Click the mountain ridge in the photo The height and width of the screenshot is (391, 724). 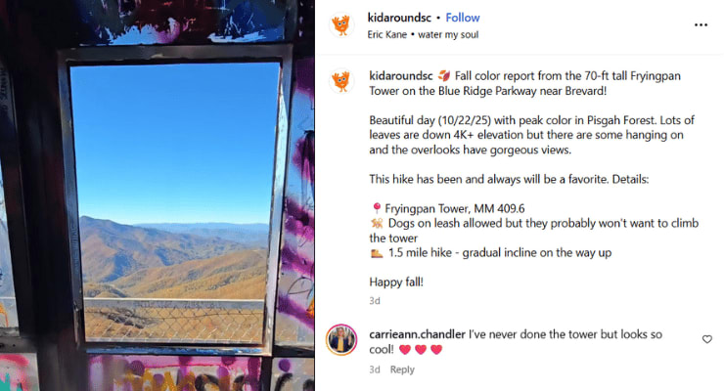pos(173,256)
